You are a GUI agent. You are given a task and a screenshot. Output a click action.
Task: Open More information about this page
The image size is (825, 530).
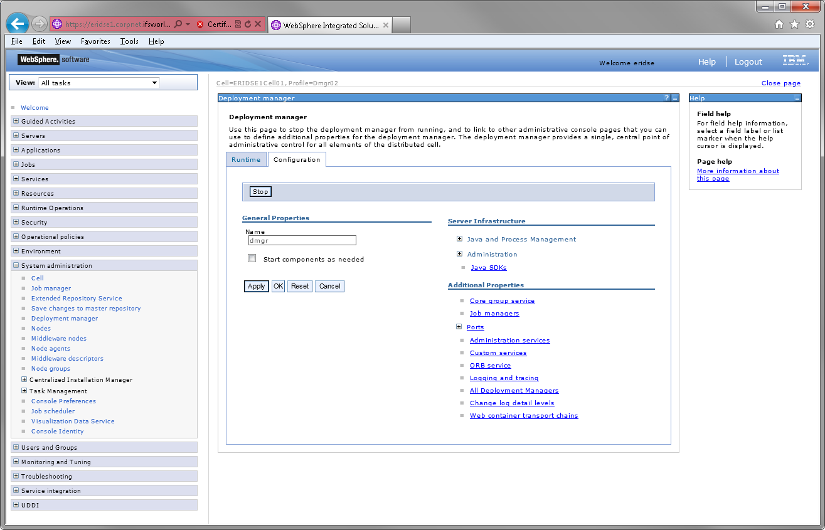click(738, 174)
